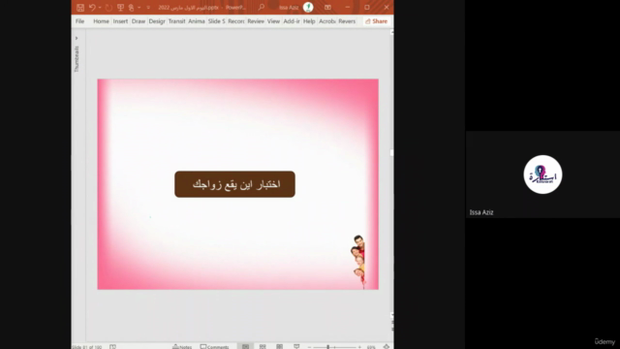Screen dimensions: 620x349
Task: Fit slide to current window icon
Action: click(x=387, y=347)
